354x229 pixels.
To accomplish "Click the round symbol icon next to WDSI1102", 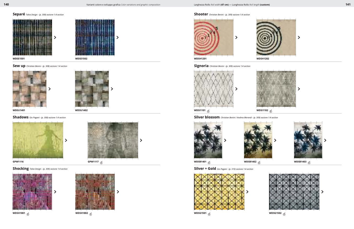I will (271, 111).
